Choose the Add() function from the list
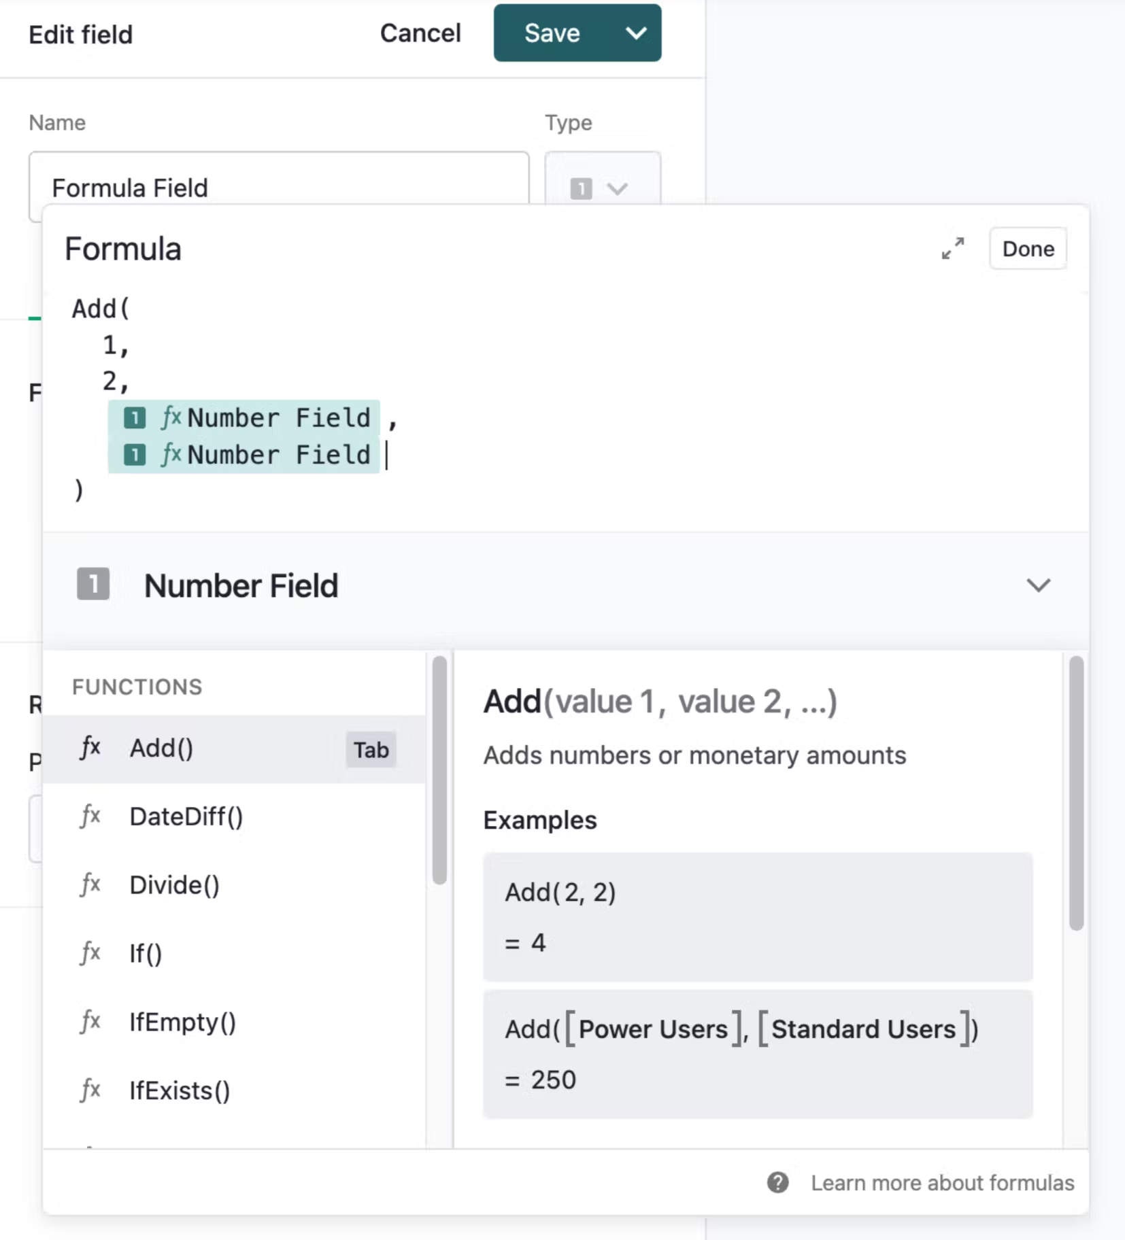 [x=234, y=748]
